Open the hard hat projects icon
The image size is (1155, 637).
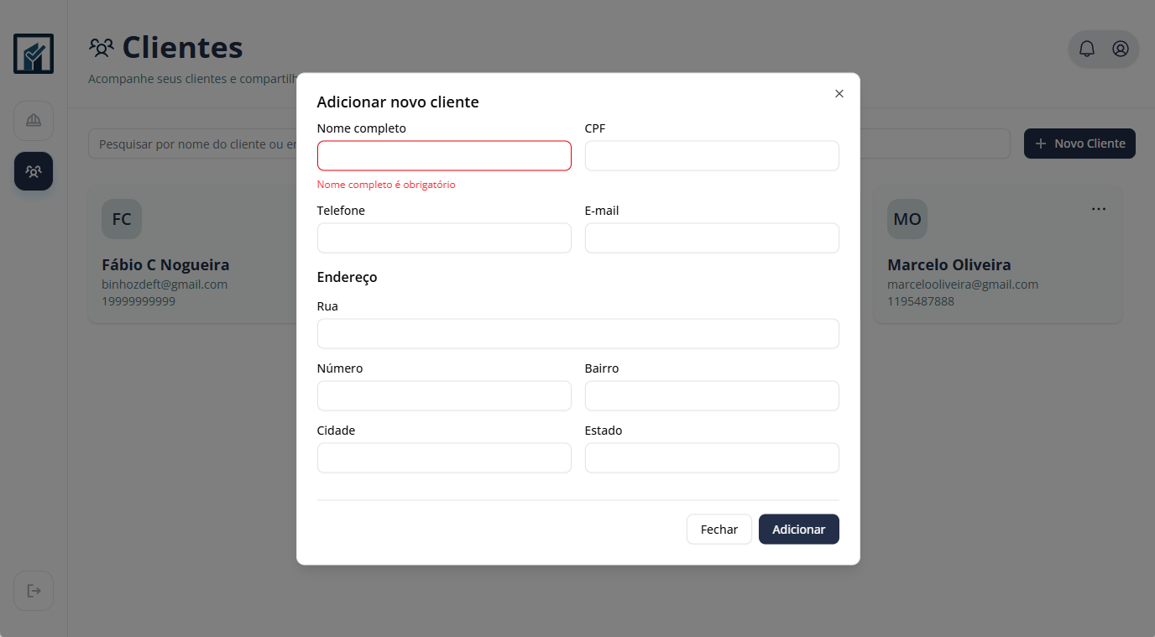pos(34,121)
